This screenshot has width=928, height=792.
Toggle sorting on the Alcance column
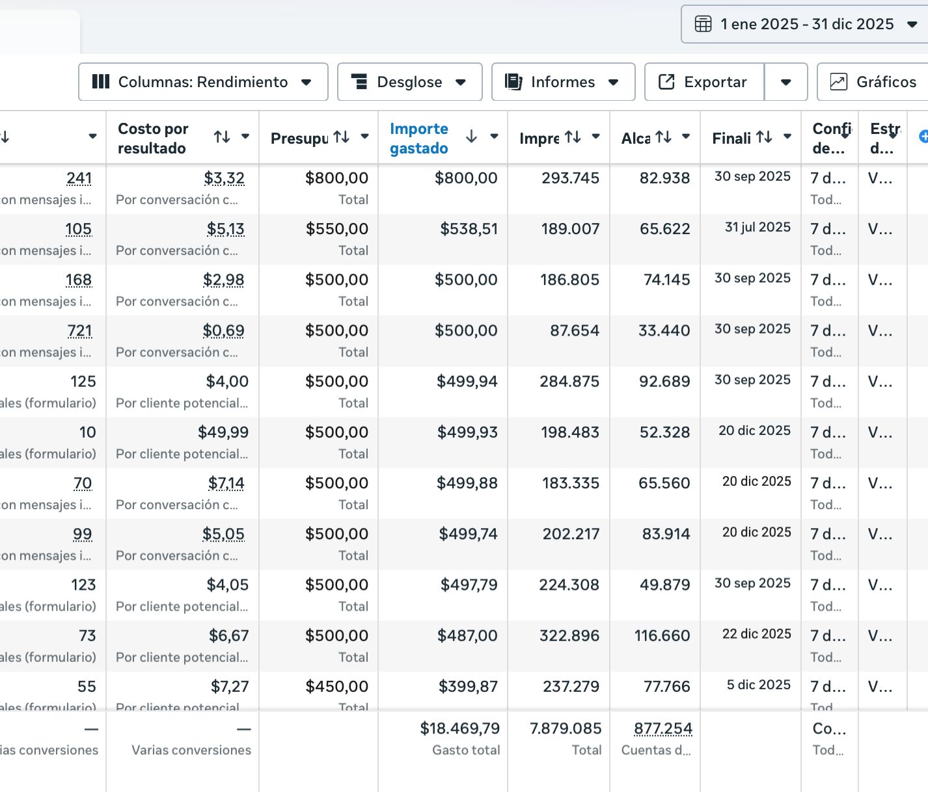pos(662,137)
